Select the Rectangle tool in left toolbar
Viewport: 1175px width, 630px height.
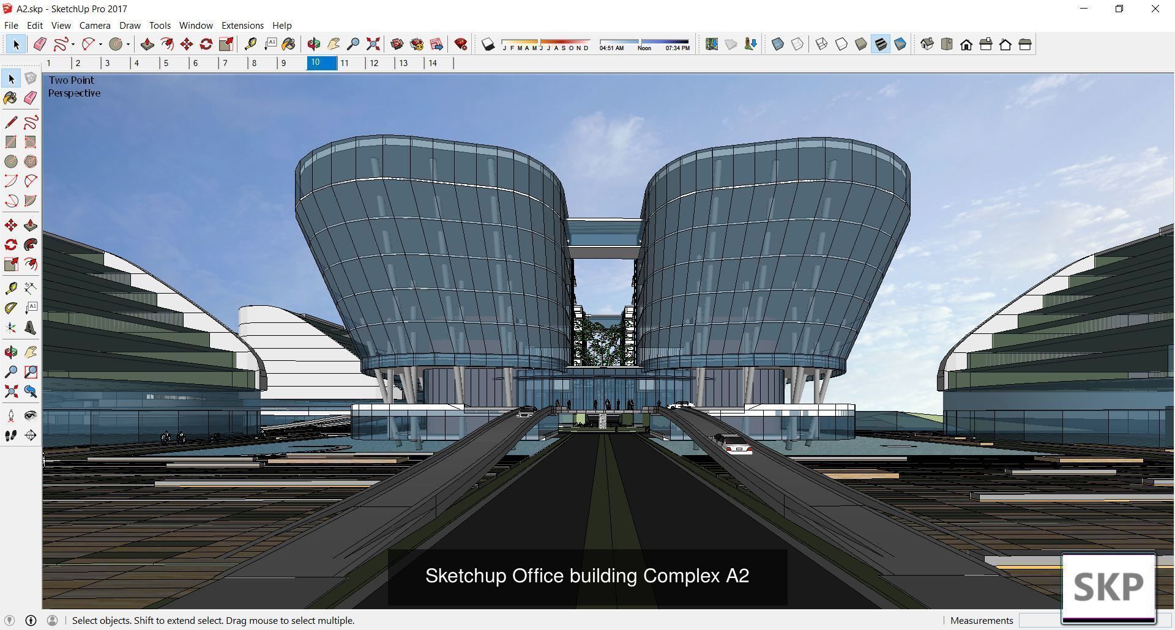tap(11, 142)
